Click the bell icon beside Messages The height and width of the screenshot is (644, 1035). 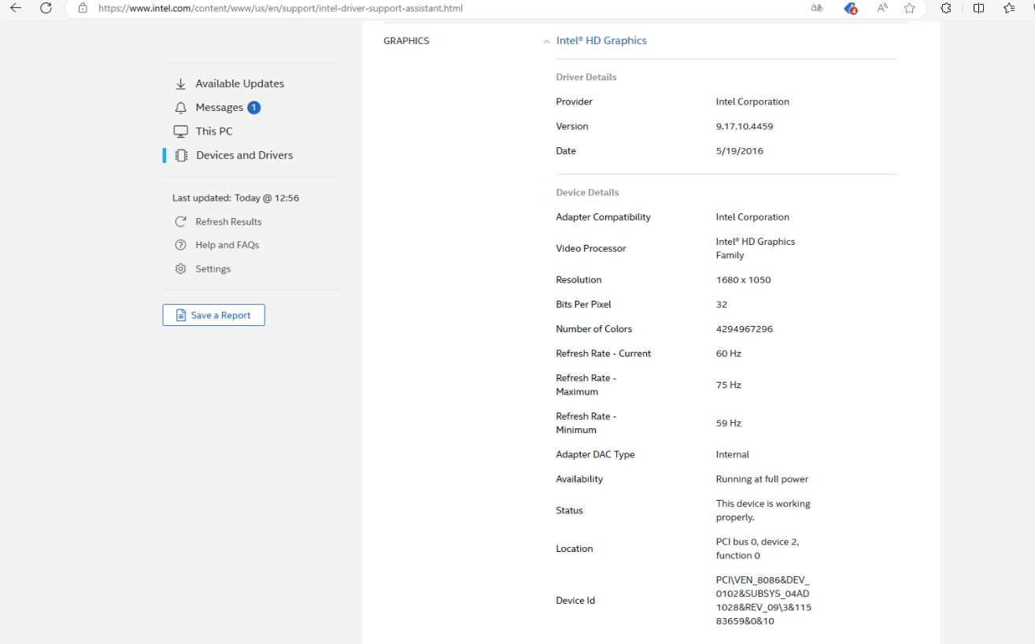tap(181, 107)
